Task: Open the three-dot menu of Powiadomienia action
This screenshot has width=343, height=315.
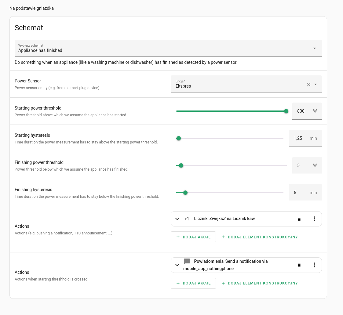Action: coord(314,265)
